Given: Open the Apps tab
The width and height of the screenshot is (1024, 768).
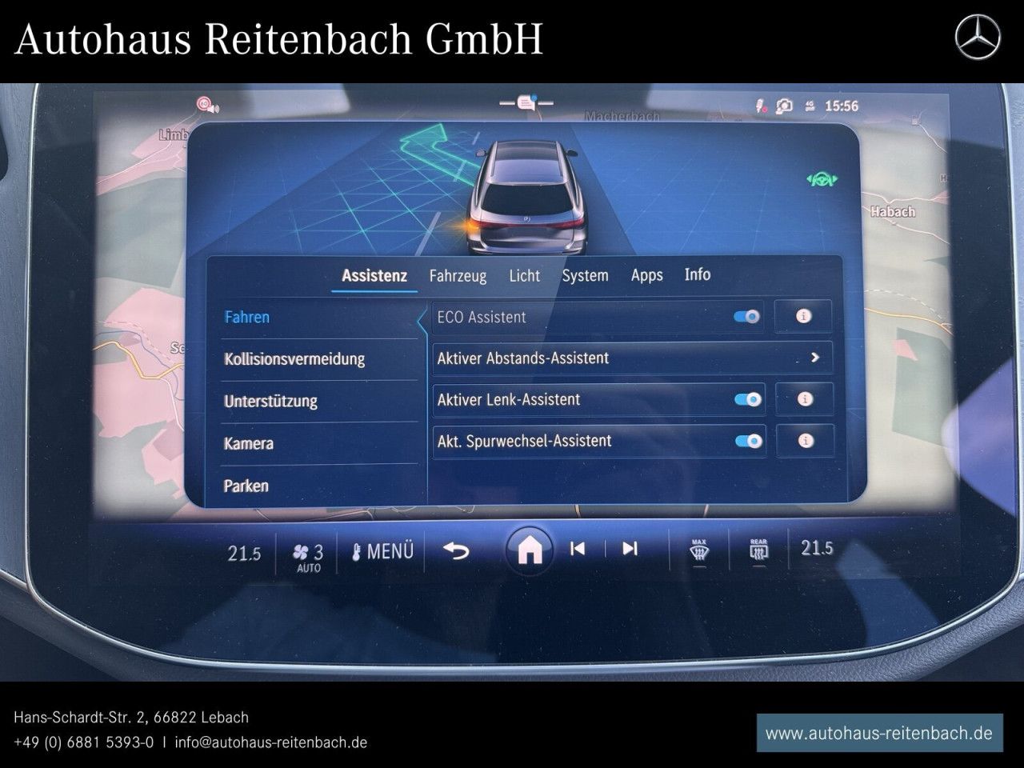Looking at the screenshot, I should 646,275.
